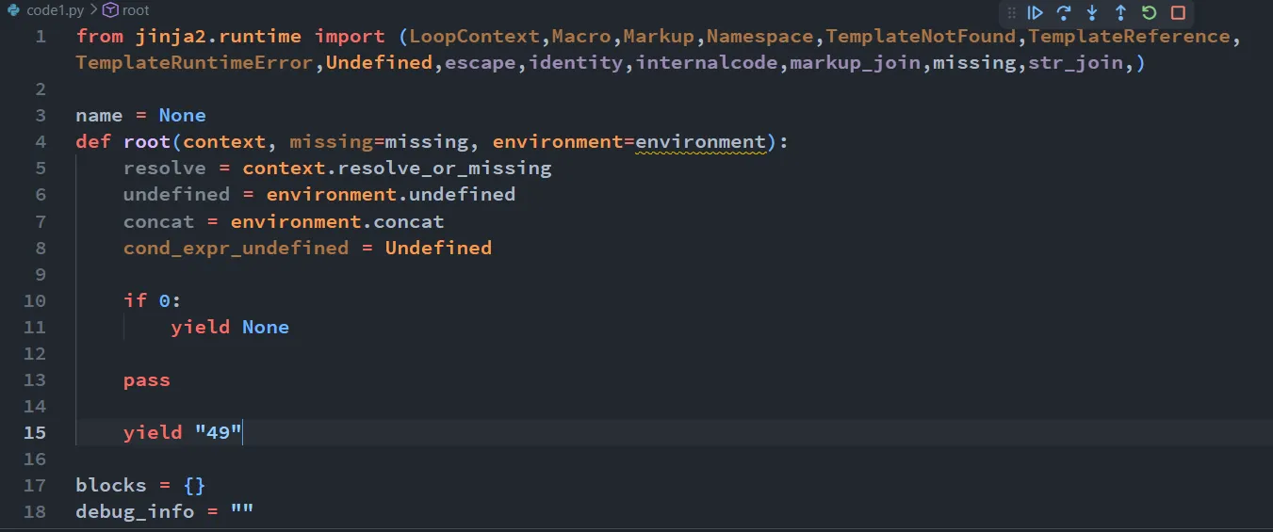Click the LoopContext import name
Image resolution: width=1273 pixels, height=532 pixels.
(x=475, y=37)
